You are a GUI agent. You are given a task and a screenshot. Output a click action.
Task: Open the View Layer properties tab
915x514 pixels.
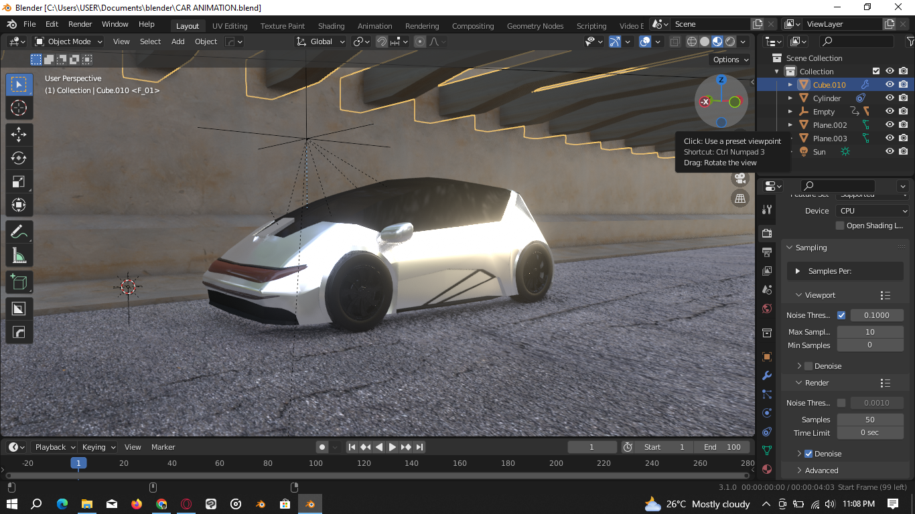pos(767,271)
